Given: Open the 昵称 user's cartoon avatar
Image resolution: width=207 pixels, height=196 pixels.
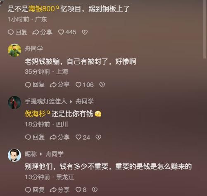Looking at the screenshot, I should (x=14, y=155).
